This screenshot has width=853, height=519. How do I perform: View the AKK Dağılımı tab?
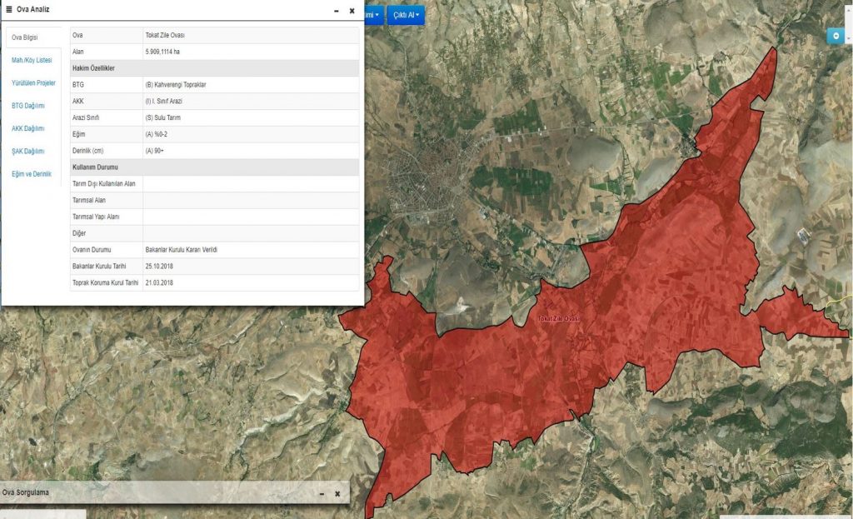[28, 129]
